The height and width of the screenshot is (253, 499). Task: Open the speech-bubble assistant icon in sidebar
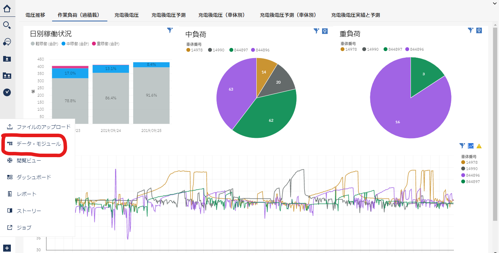[x=7, y=42]
